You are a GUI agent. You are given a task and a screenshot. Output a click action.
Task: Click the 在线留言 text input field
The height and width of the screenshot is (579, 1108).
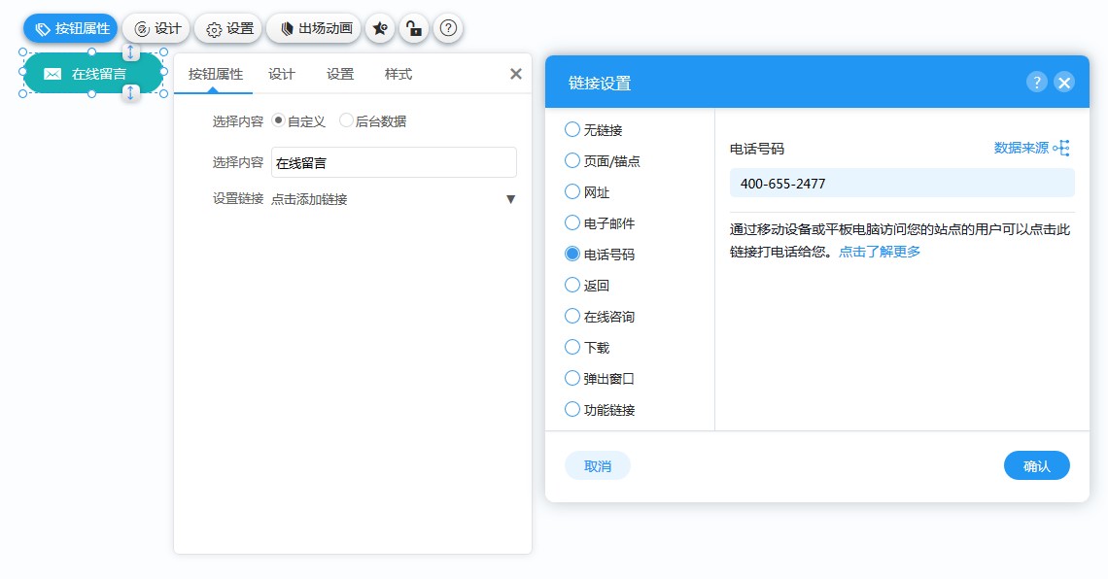[393, 162]
